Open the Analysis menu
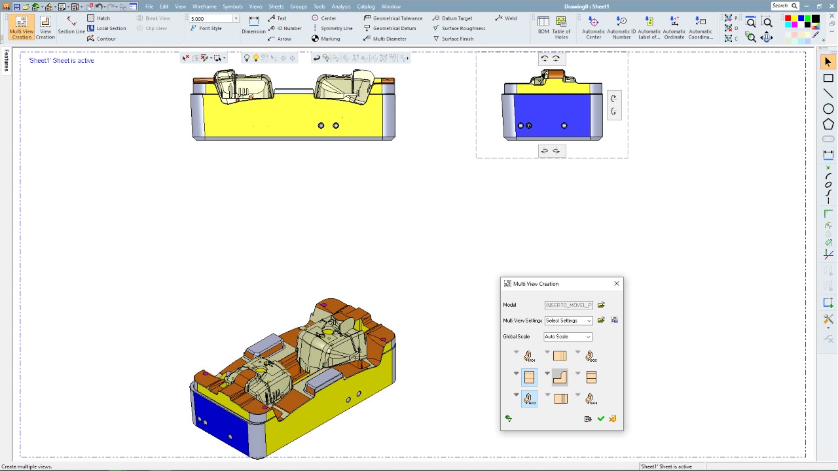The height and width of the screenshot is (471, 838). tap(341, 7)
